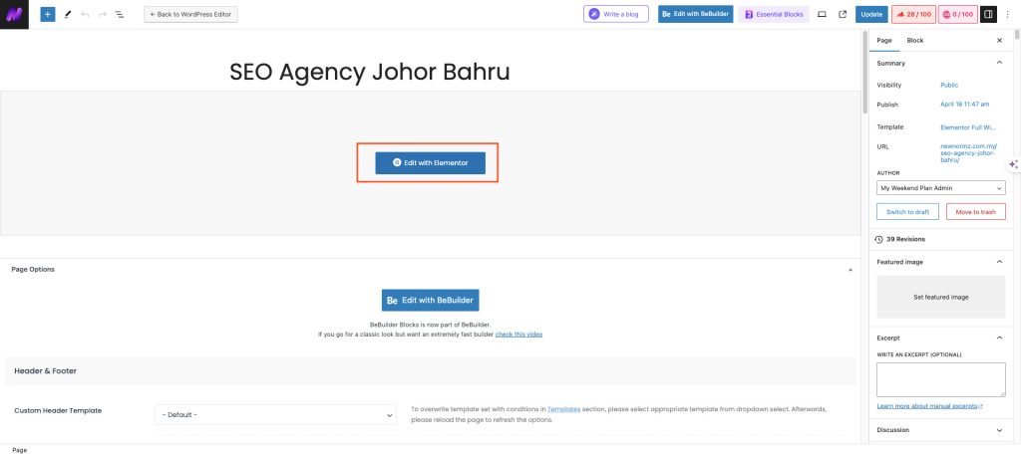The width and height of the screenshot is (1021, 456).
Task: Click the view page external-link icon
Action: pyautogui.click(x=843, y=15)
